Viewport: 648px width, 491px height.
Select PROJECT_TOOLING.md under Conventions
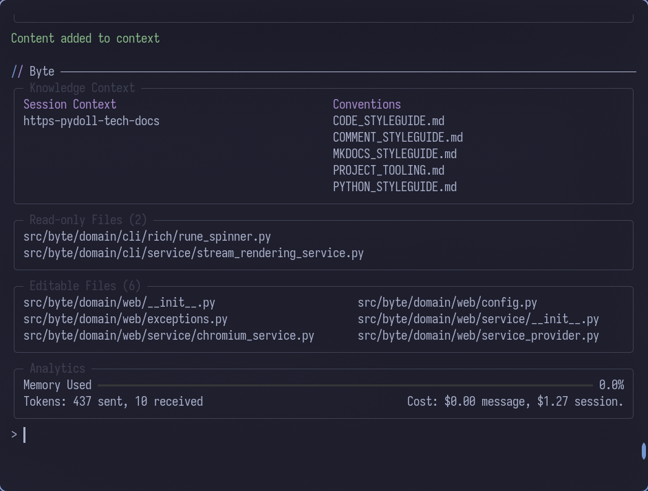[x=389, y=170]
